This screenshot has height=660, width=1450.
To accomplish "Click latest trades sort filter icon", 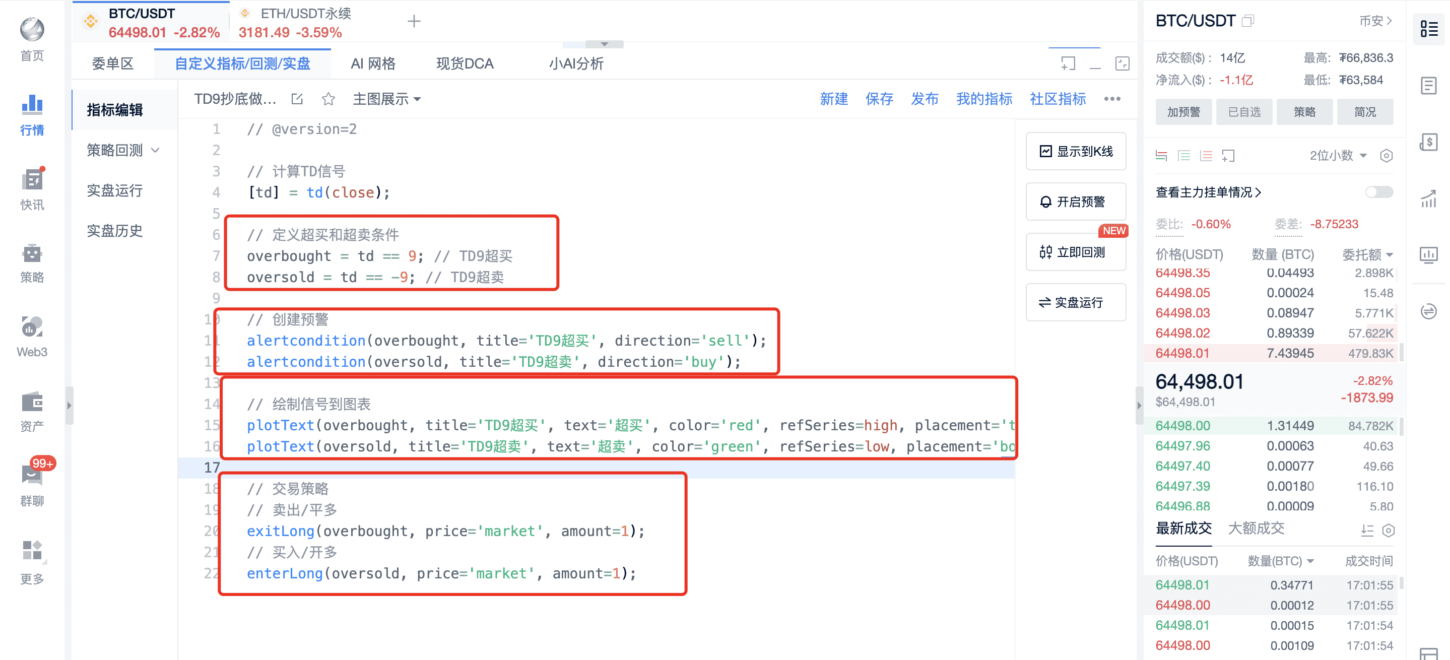I will coord(1367,530).
